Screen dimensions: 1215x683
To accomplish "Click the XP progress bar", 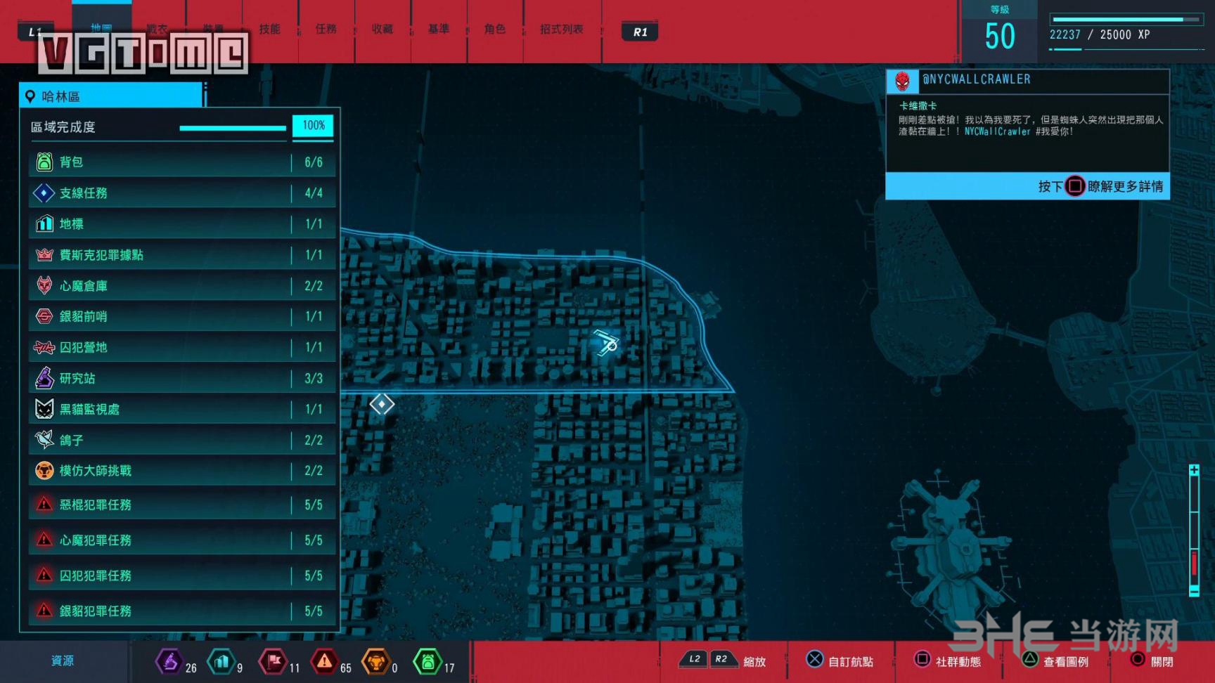I will [1126, 20].
